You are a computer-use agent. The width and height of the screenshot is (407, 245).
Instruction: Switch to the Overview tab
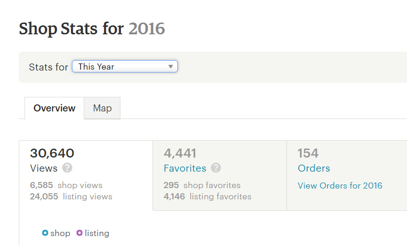(x=54, y=108)
